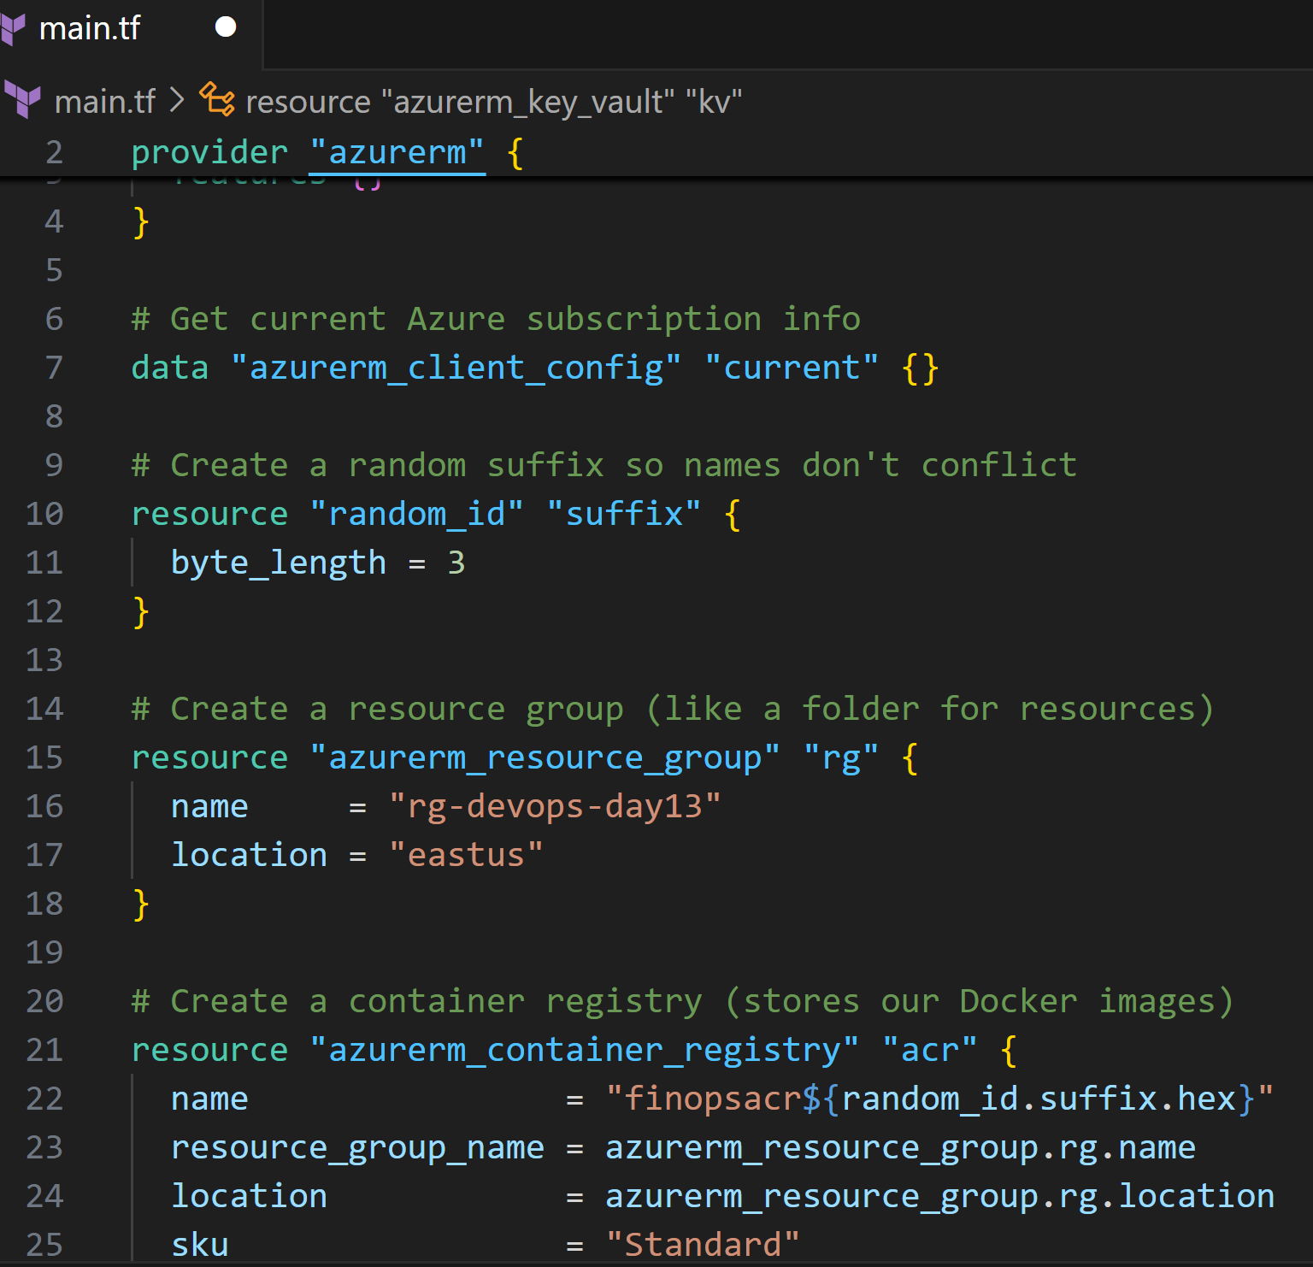
Task: Click the resource symbol icon in the breadcrumb
Action: tap(217, 100)
